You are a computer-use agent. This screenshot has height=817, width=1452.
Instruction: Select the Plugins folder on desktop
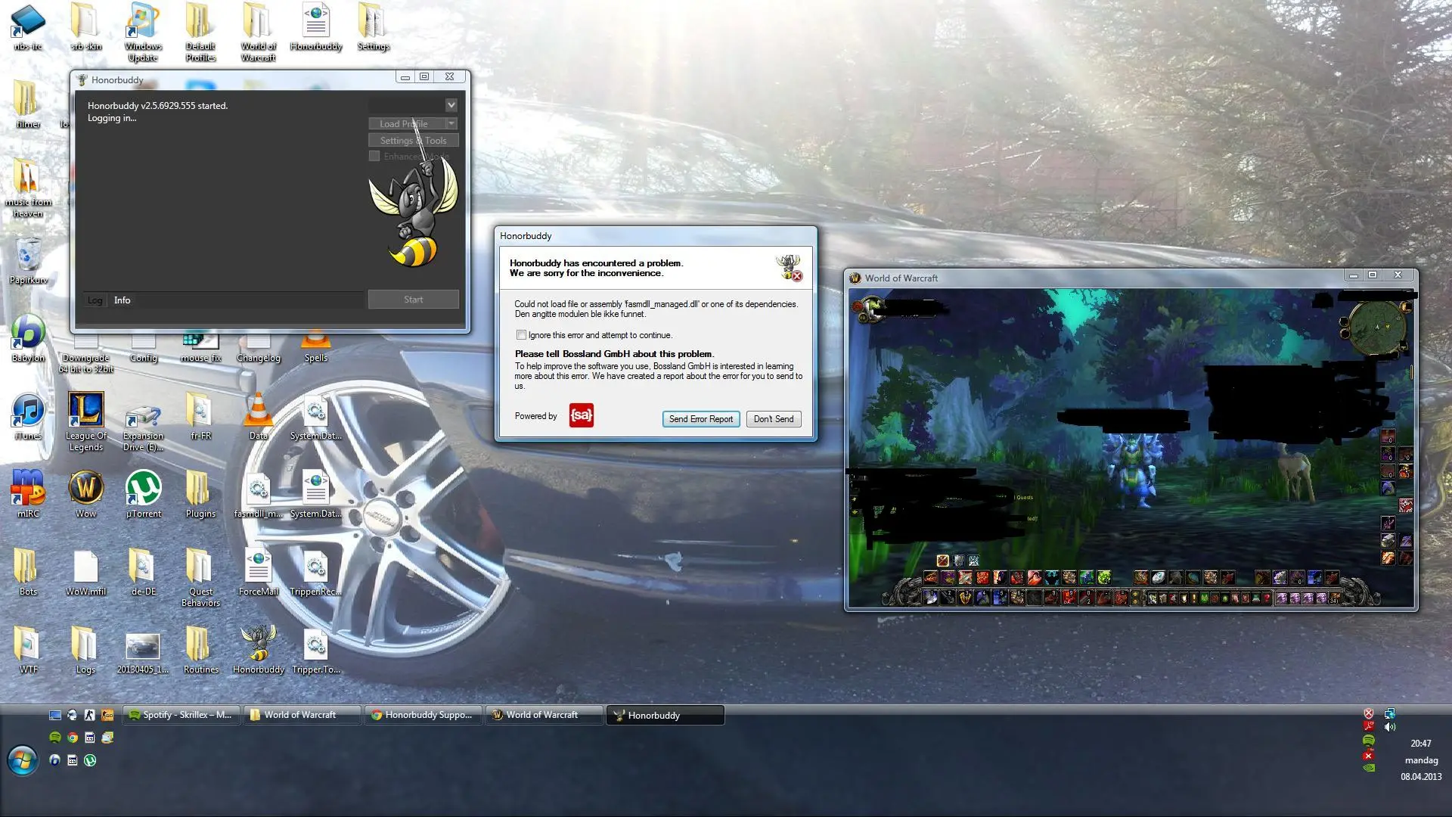200,494
